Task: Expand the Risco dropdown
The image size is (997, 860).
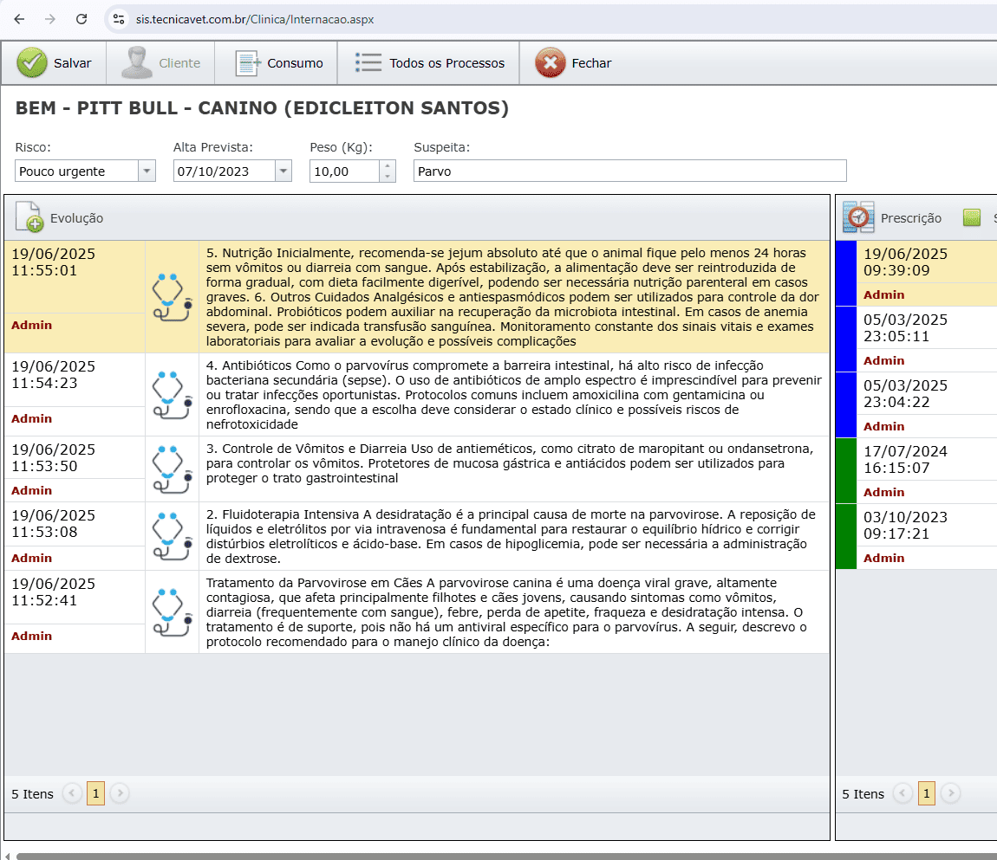Action: pos(147,171)
